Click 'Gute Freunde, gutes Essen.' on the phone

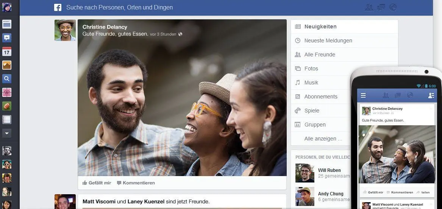[x=383, y=120]
